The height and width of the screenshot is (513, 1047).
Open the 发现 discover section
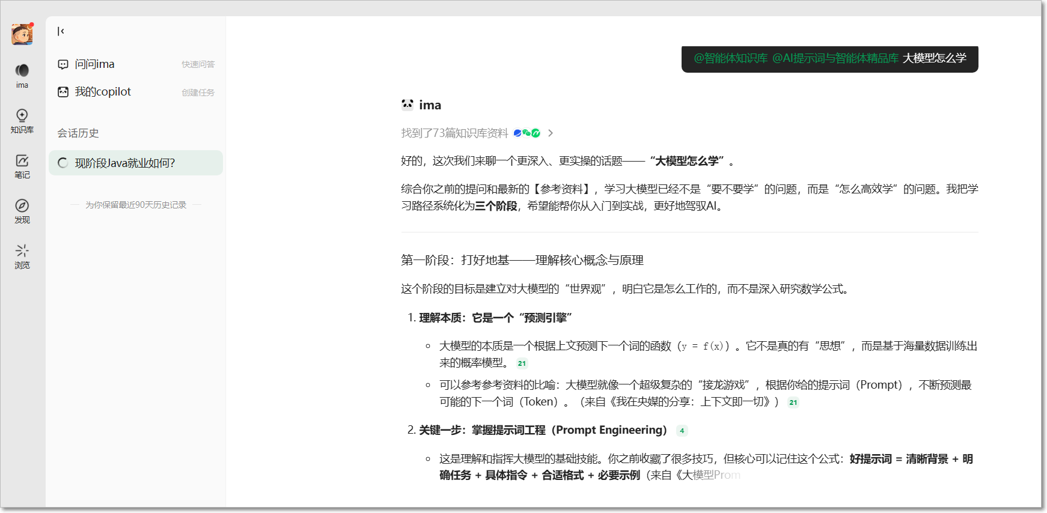tap(22, 211)
